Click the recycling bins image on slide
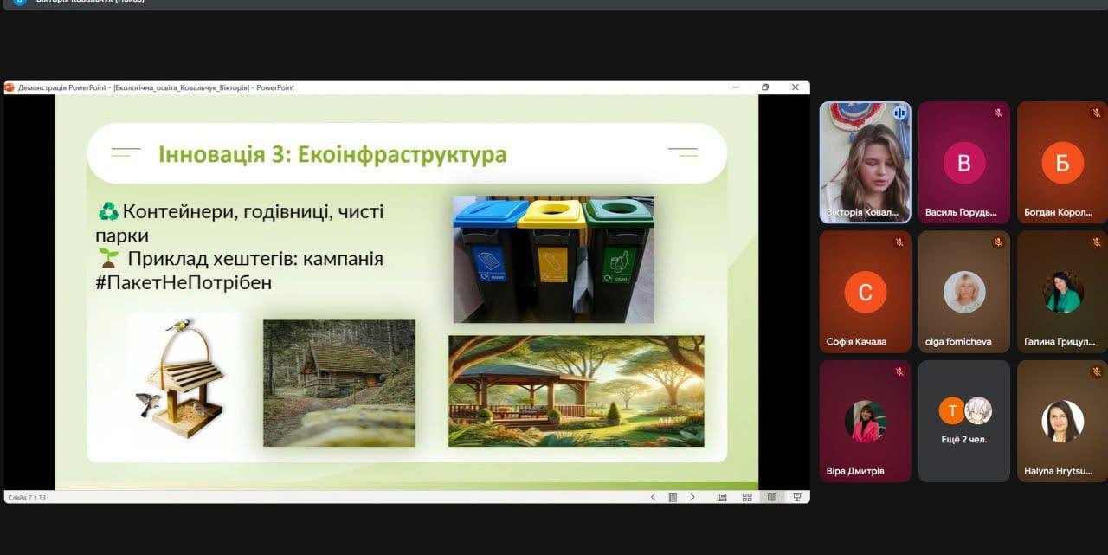This screenshot has width=1108, height=555. 553,259
